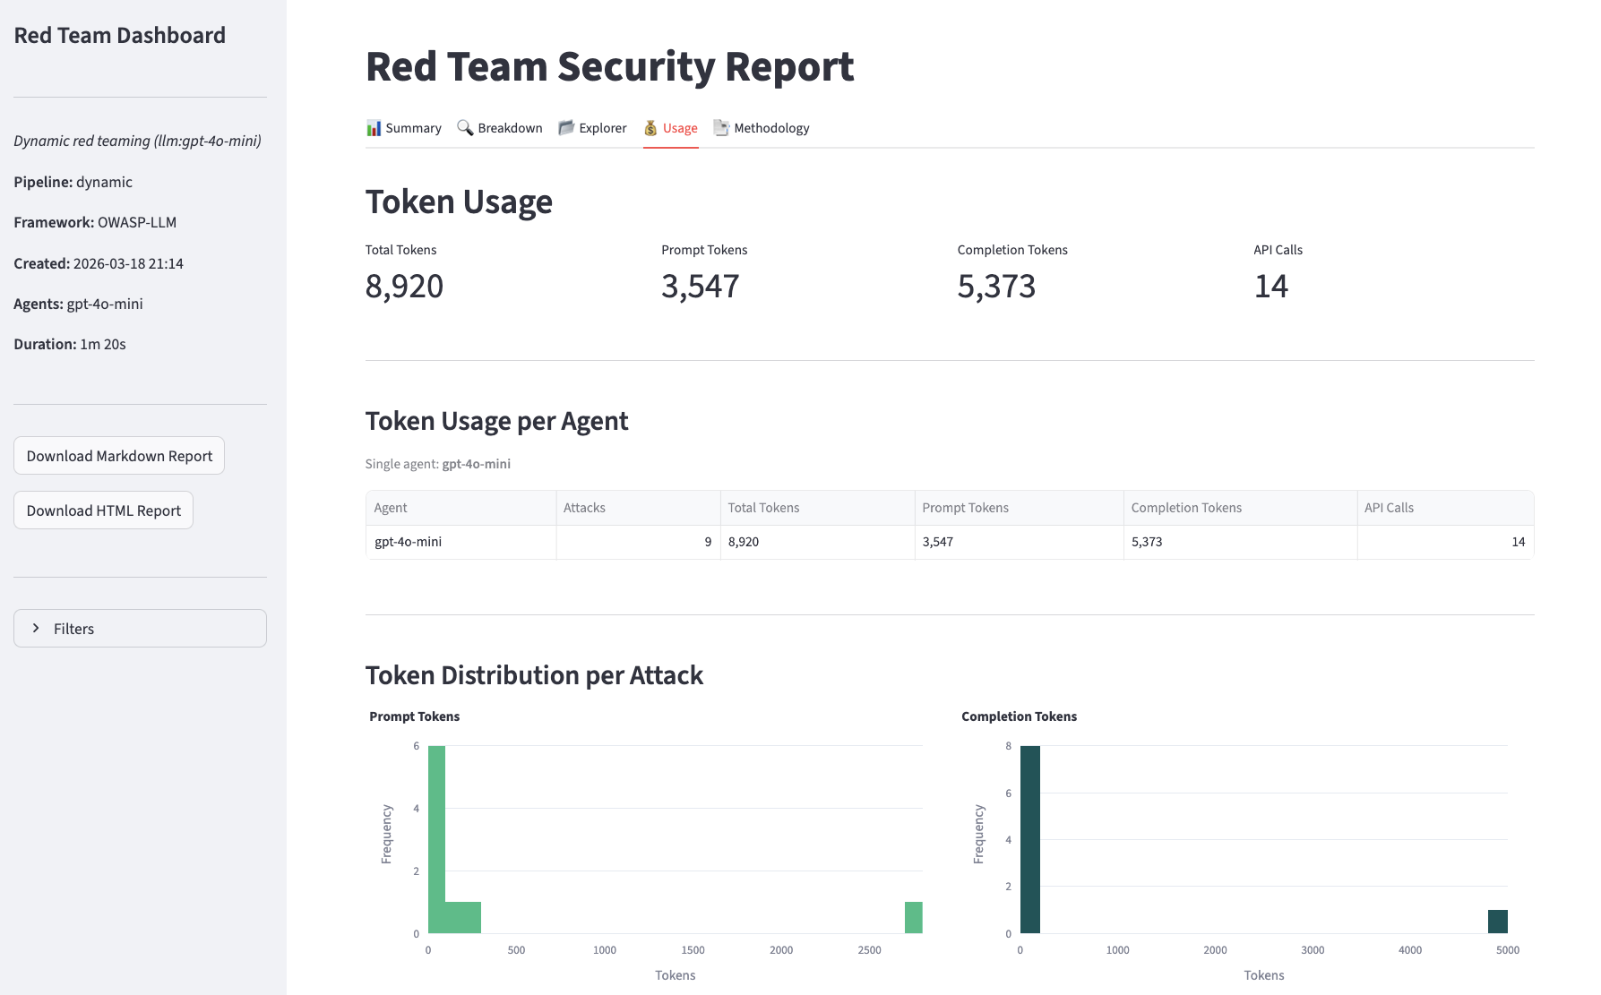Switch to the Summary tab

(413, 128)
